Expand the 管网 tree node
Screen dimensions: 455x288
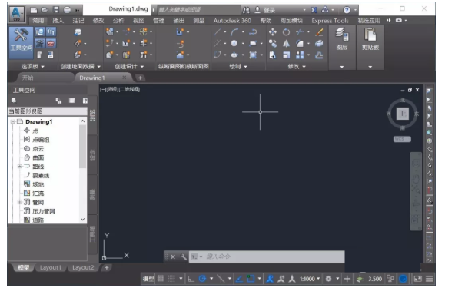[19, 202]
